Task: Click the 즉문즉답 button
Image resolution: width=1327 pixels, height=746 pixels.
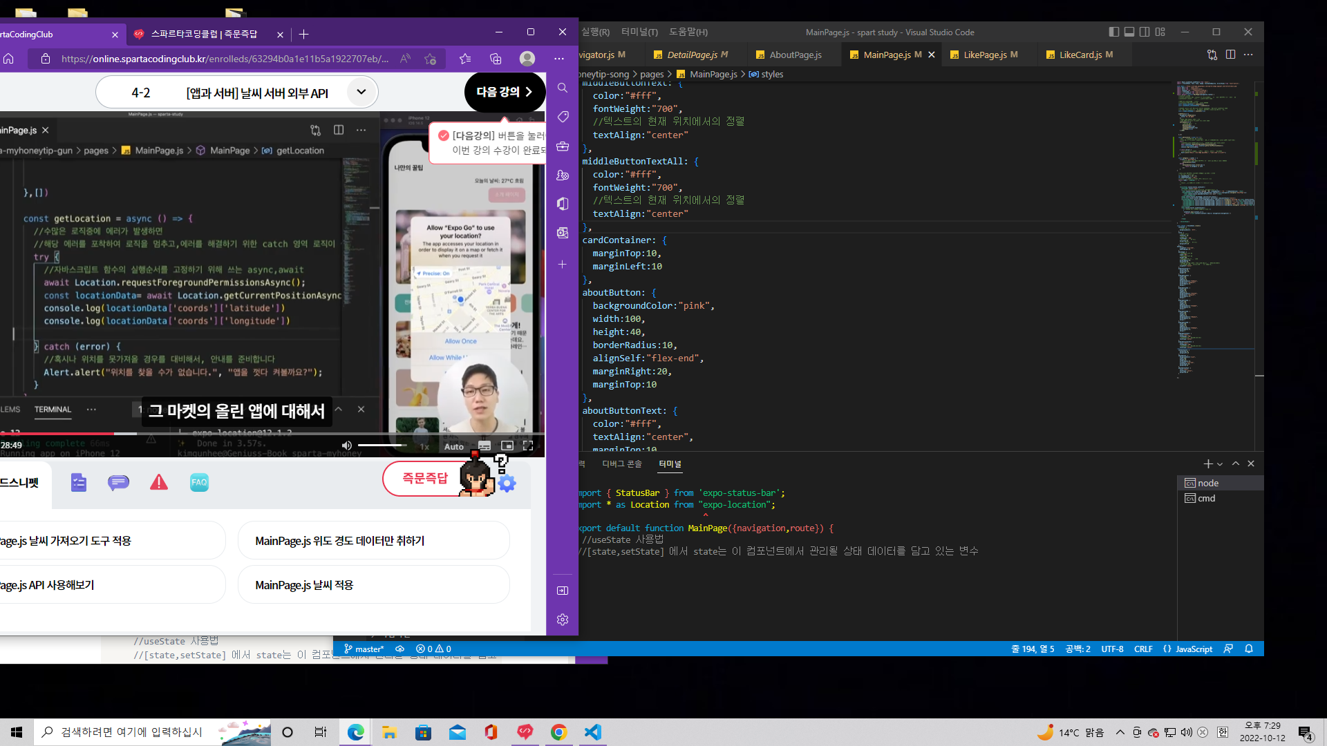Action: click(x=426, y=478)
